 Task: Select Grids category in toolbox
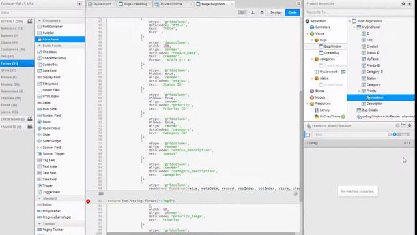point(17,70)
